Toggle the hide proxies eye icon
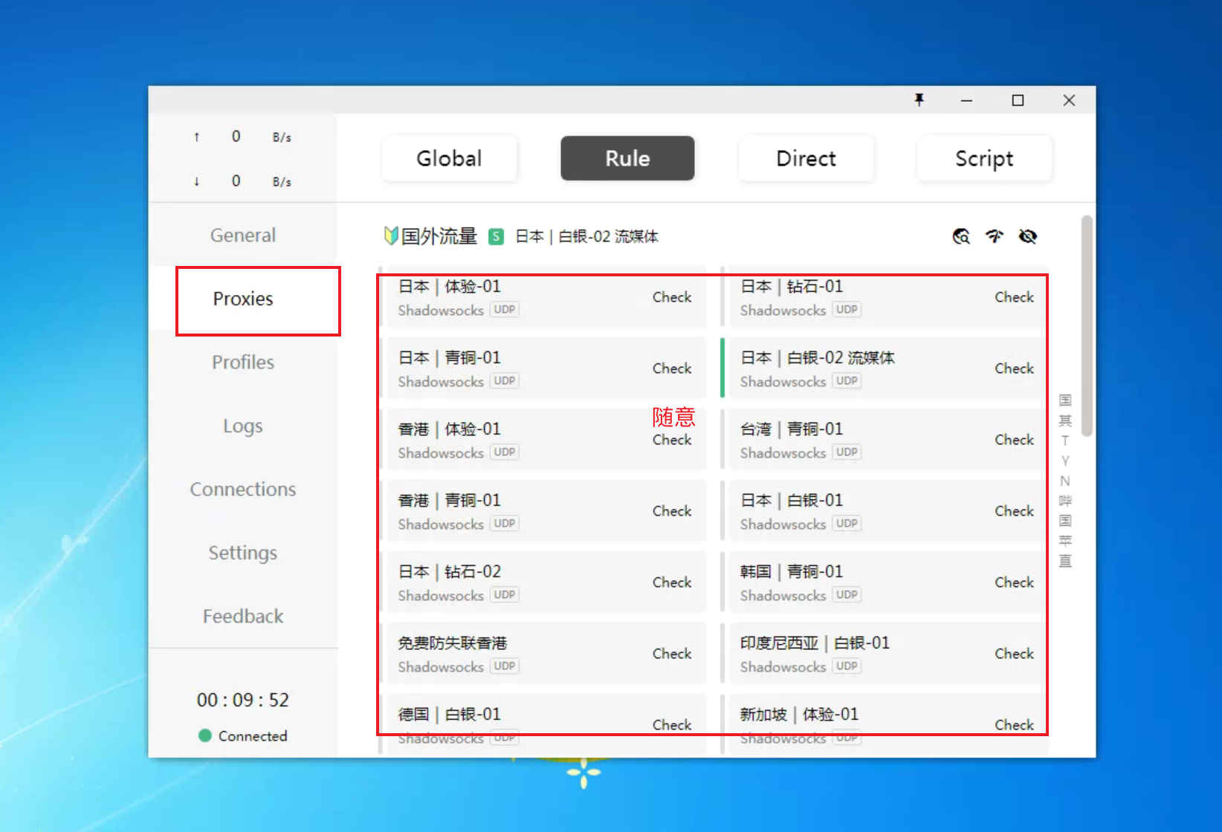This screenshot has height=832, width=1222. tap(1028, 236)
